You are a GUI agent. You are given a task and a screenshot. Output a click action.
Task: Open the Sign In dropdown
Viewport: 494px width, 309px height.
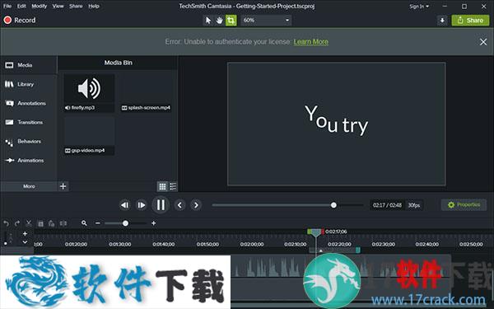click(419, 7)
